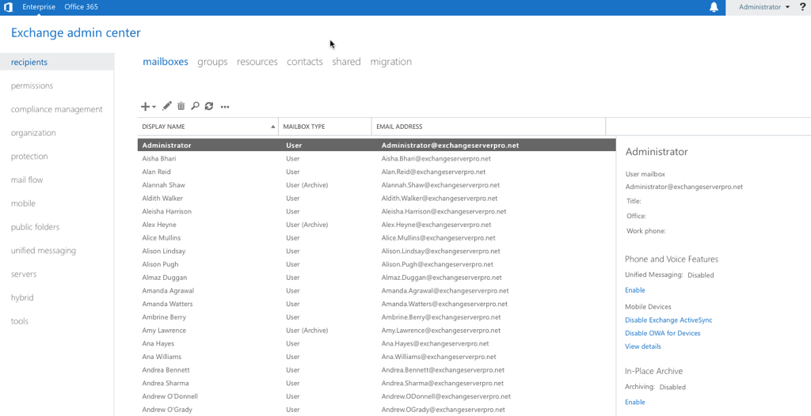The image size is (811, 416).
Task: Select the Alannah Shaw row
Action: 376,185
